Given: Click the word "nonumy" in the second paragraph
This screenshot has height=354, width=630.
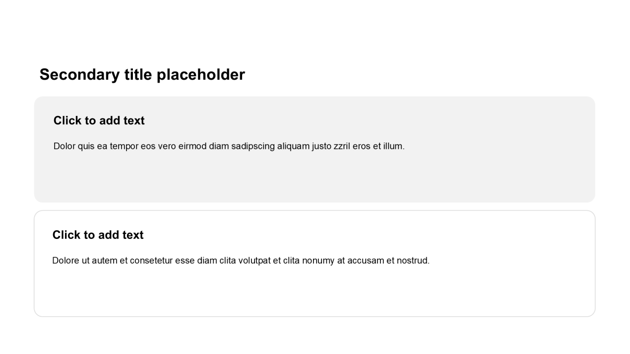Looking at the screenshot, I should tap(318, 261).
